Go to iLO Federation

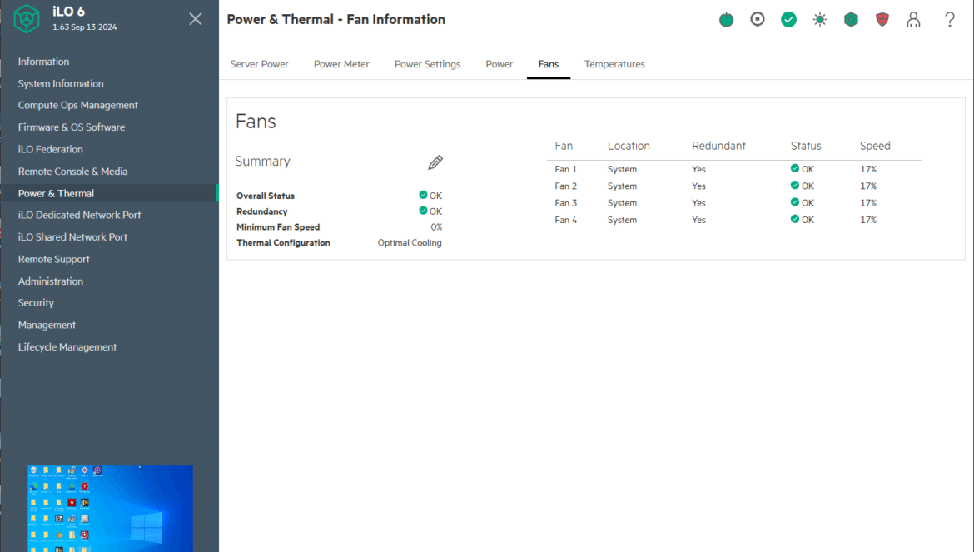50,149
